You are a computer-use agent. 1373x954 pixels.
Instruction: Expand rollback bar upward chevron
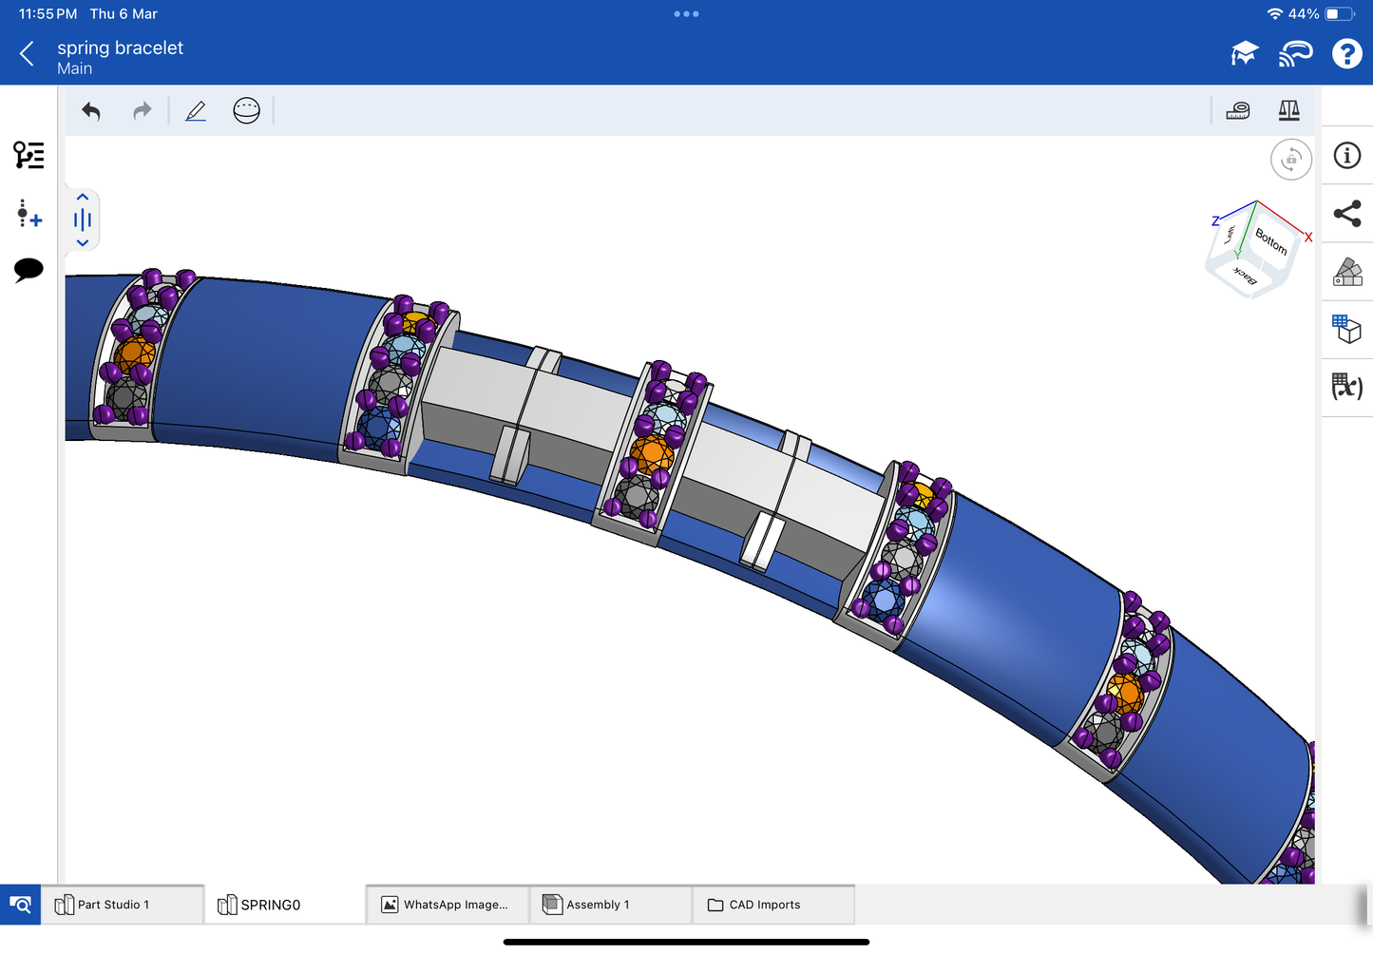83,198
